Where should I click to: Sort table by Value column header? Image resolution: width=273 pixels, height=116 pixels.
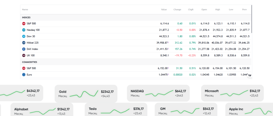tap(164, 10)
